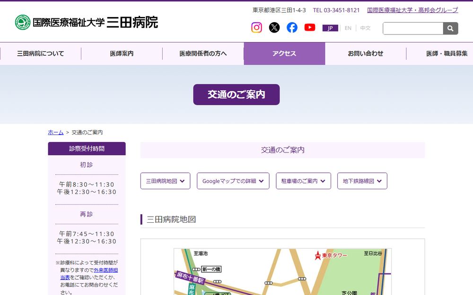Click the TEL 03-3451-8121 text
The width and height of the screenshot is (473, 295).
point(336,10)
